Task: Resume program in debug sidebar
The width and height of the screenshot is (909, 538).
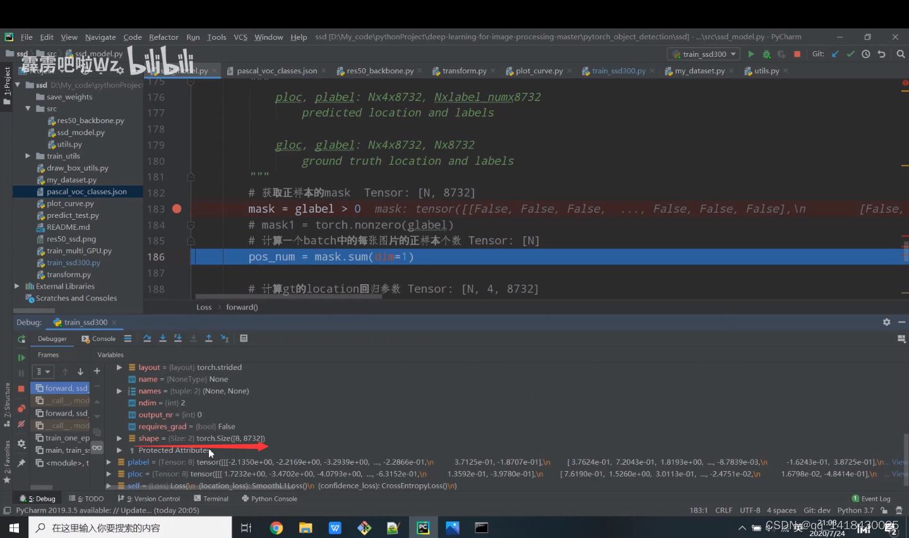Action: 21,357
